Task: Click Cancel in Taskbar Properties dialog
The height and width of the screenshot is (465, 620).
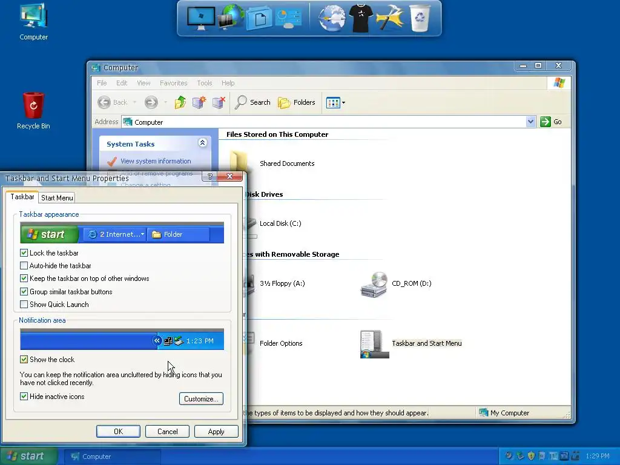Action: coord(167,431)
